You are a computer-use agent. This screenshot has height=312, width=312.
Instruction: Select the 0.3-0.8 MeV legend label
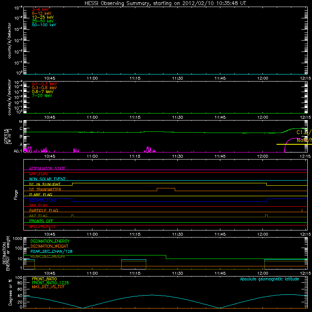[44, 88]
